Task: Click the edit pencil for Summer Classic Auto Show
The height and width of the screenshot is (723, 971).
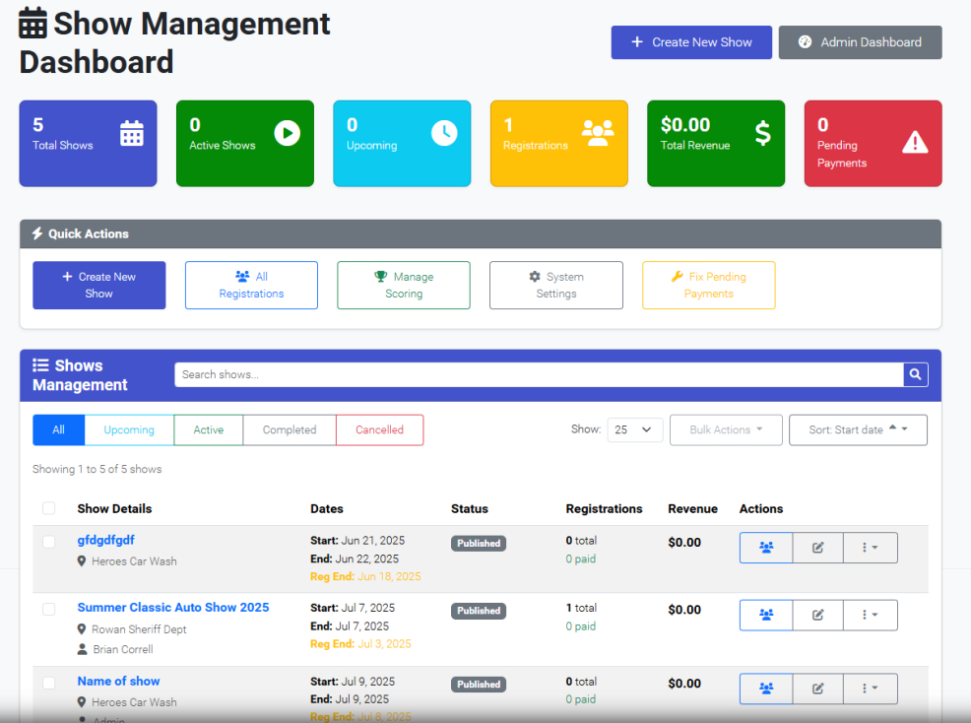Action: pos(817,615)
